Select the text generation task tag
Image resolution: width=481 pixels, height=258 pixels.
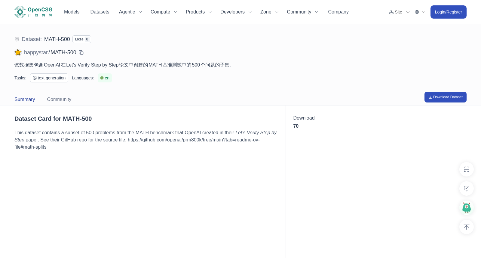pyautogui.click(x=49, y=78)
